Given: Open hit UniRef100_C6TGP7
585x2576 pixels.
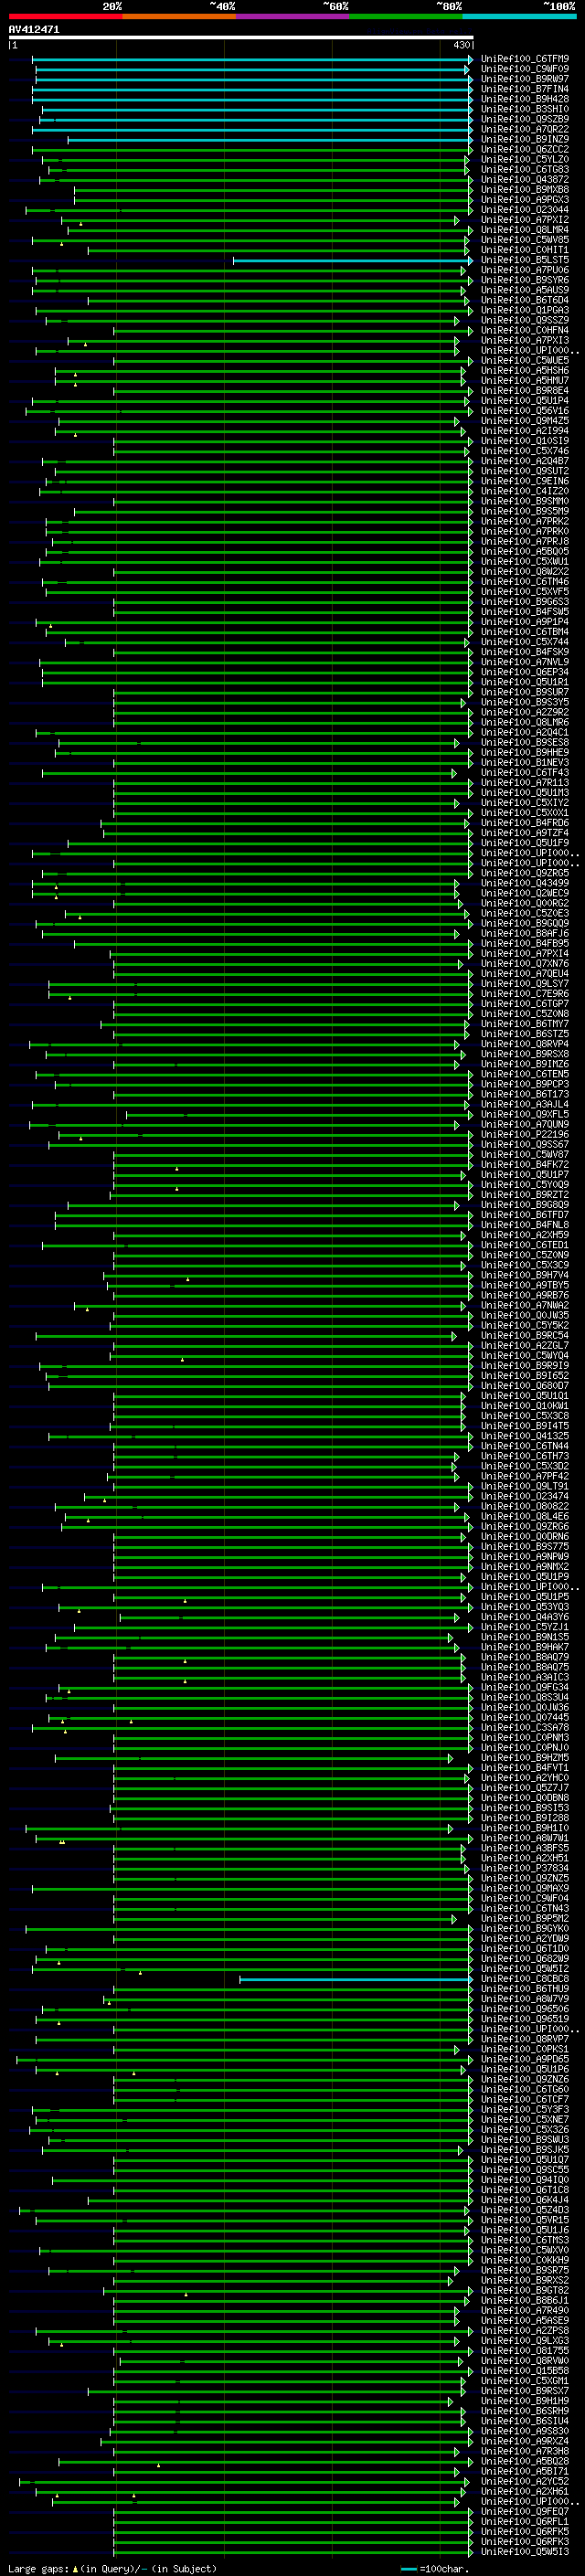Looking at the screenshot, I should [x=525, y=1004].
